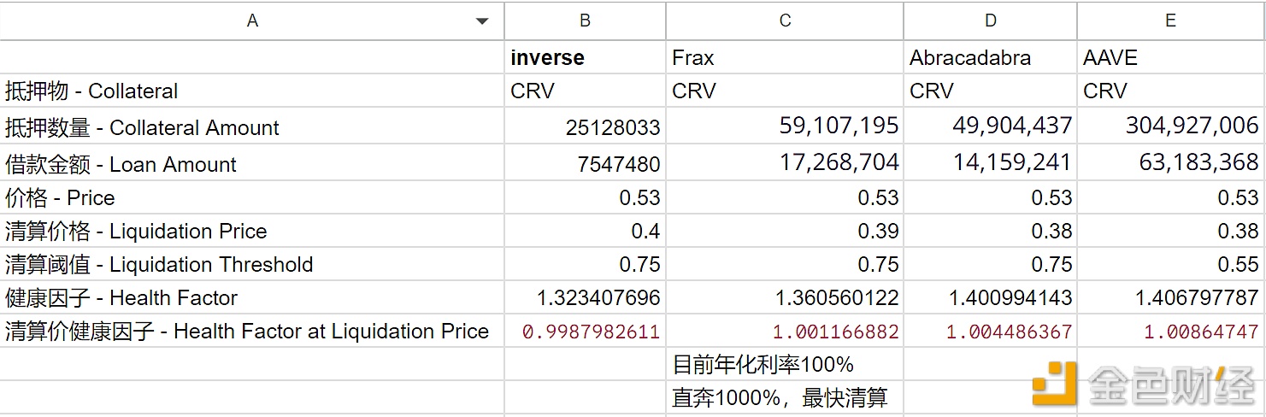Click loan amount 63,183,368
The height and width of the screenshot is (417, 1266).
point(1170,163)
